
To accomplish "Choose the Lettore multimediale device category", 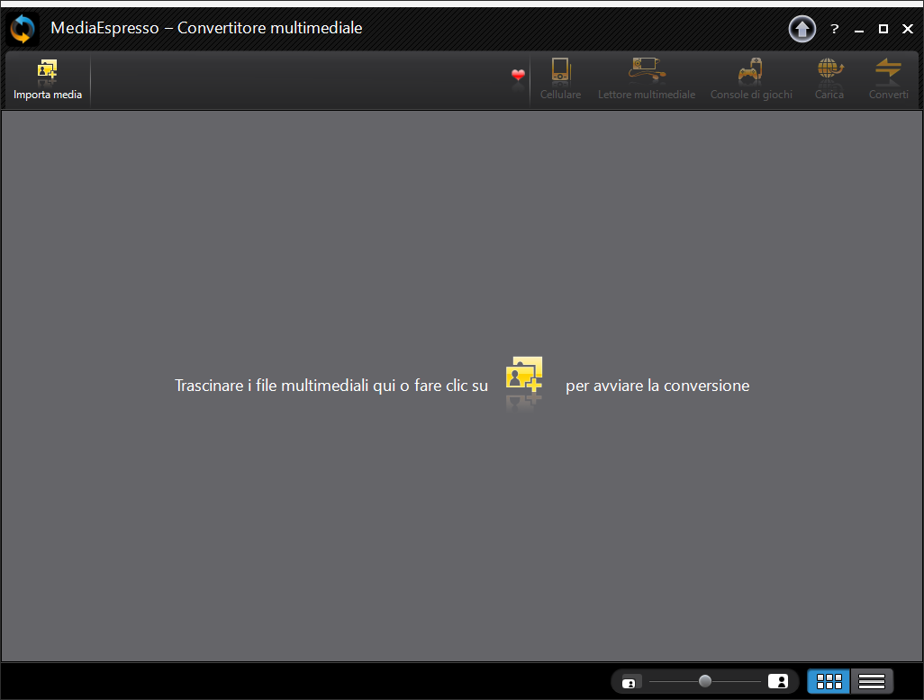I will [647, 79].
